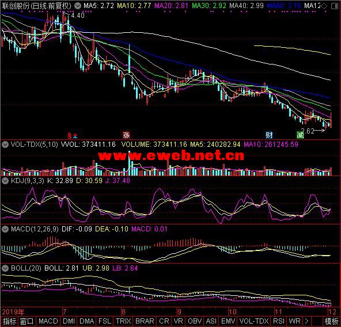Click the diamond icon in the top-right header
341x327 pixels.
pos(324,6)
